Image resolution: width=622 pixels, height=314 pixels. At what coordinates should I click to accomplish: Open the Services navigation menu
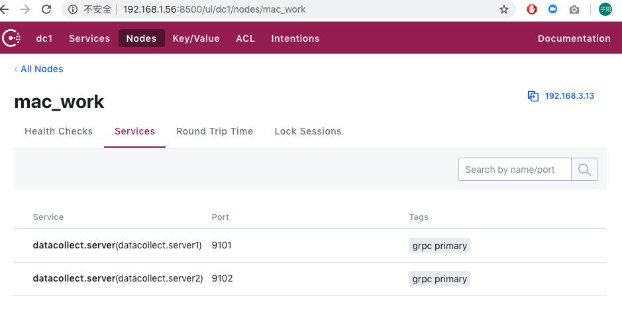[89, 38]
